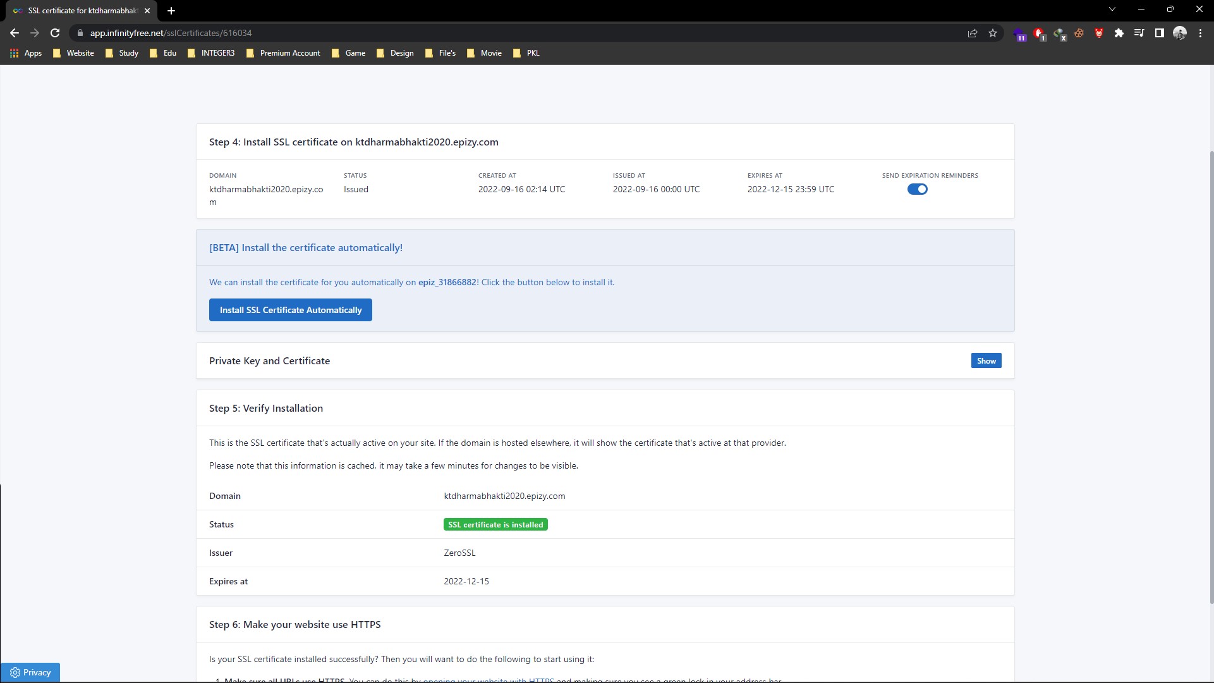Open the purple extension with badge 11
Screen dimensions: 1214x683
(1019, 34)
